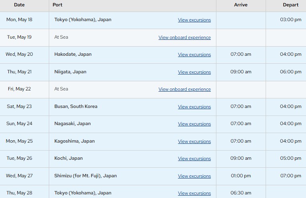
Task: Select the Shimizu 01:00 pm arrival cell
Action: tap(241, 176)
